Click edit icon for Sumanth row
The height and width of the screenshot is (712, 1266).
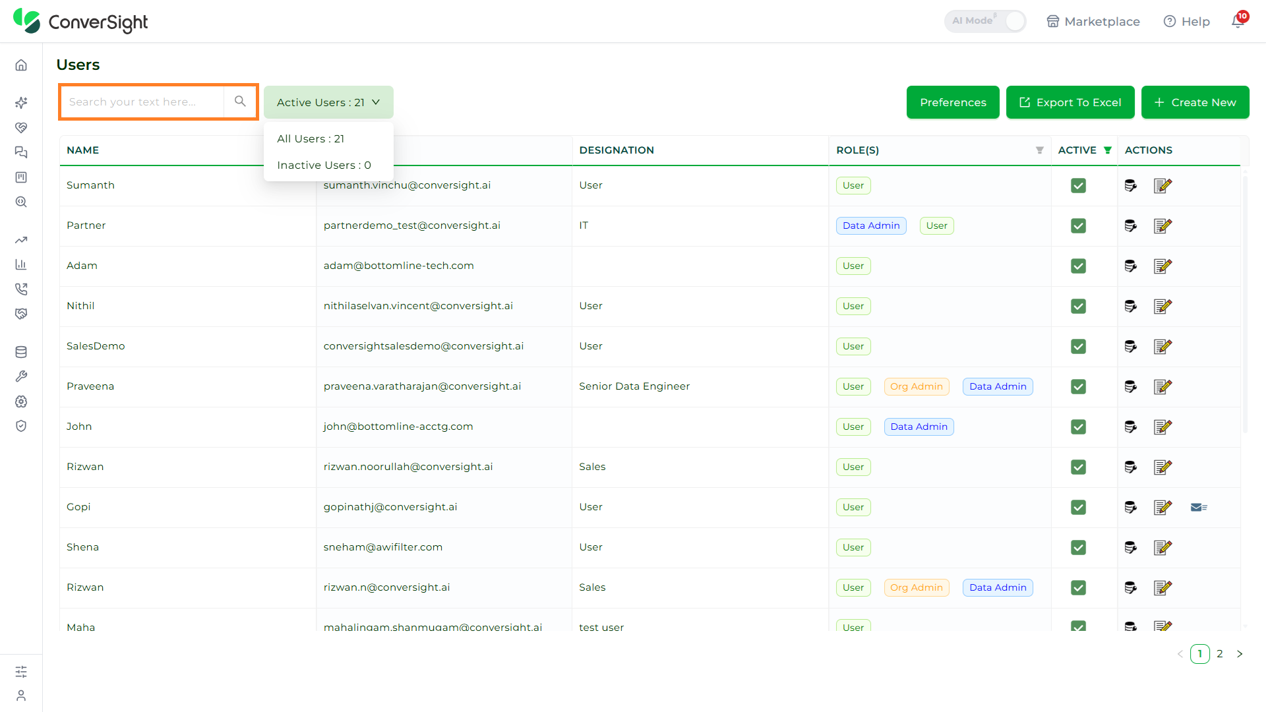(1162, 186)
